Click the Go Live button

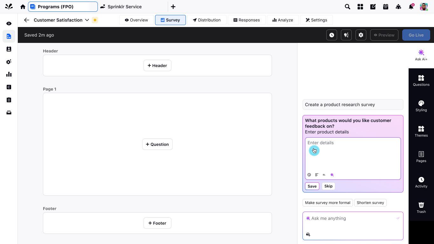[416, 35]
